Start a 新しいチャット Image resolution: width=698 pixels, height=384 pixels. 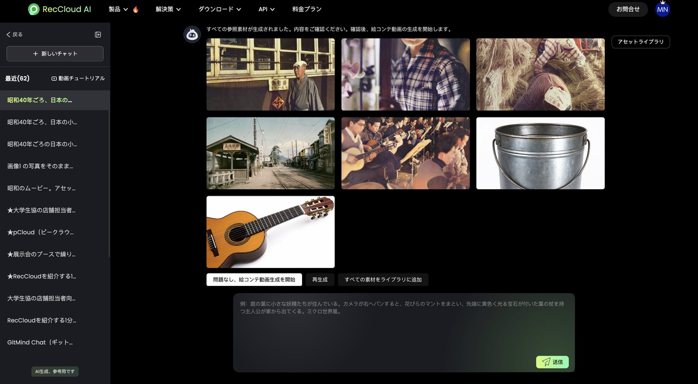pyautogui.click(x=55, y=54)
